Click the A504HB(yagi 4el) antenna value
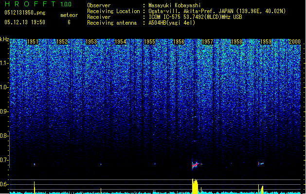The width and height of the screenshot is (306, 194). [x=172, y=23]
